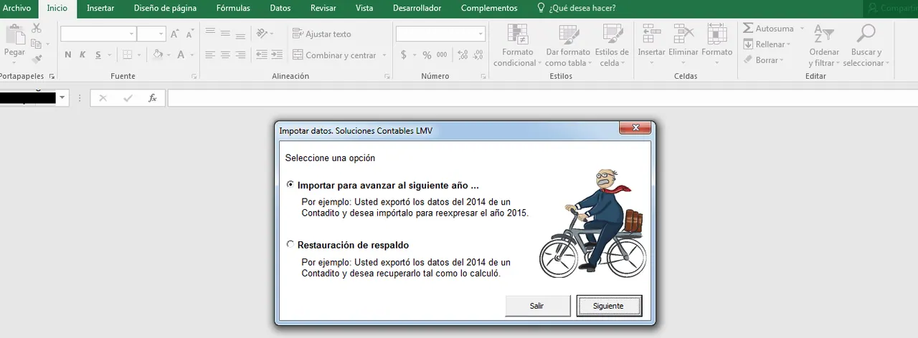
Task: Decrease decimal places icon
Action: coord(478,55)
